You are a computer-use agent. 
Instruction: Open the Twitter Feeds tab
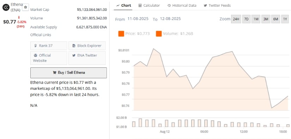(x=217, y=6)
